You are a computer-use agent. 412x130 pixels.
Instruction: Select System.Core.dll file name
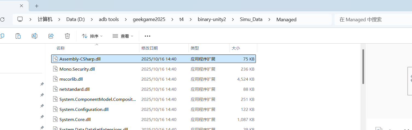75,119
